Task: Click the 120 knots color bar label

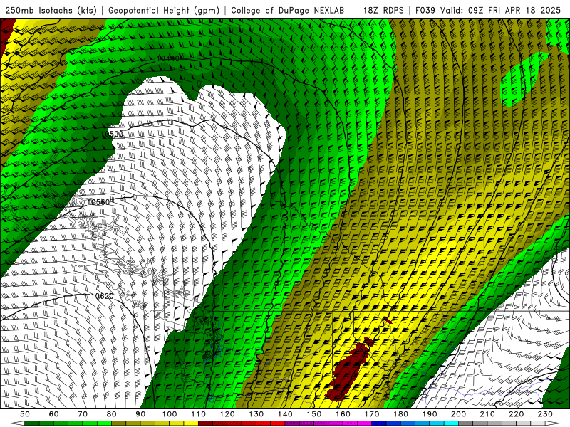Action: tap(227, 414)
